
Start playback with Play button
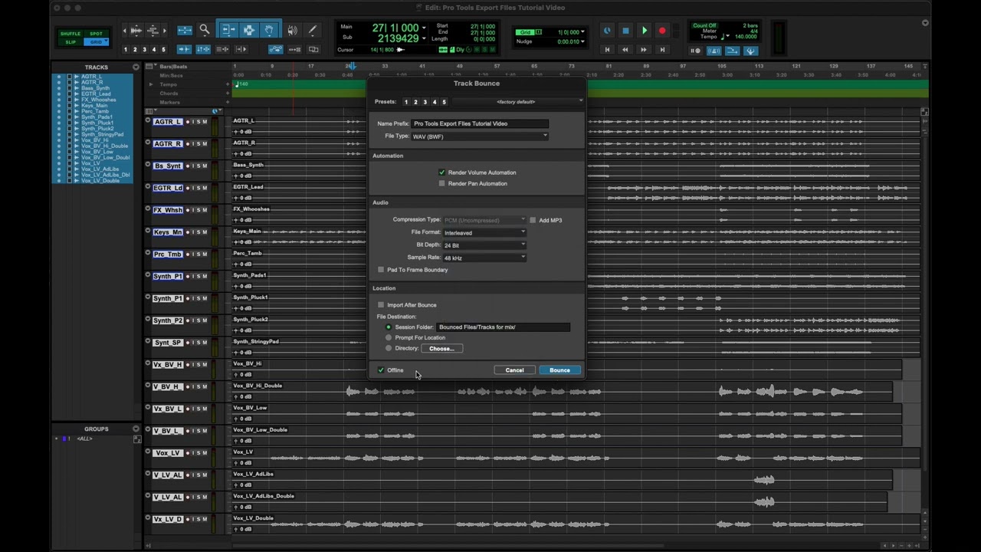coord(644,31)
